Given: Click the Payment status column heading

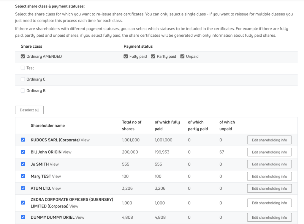Looking at the screenshot, I should [138, 46].
